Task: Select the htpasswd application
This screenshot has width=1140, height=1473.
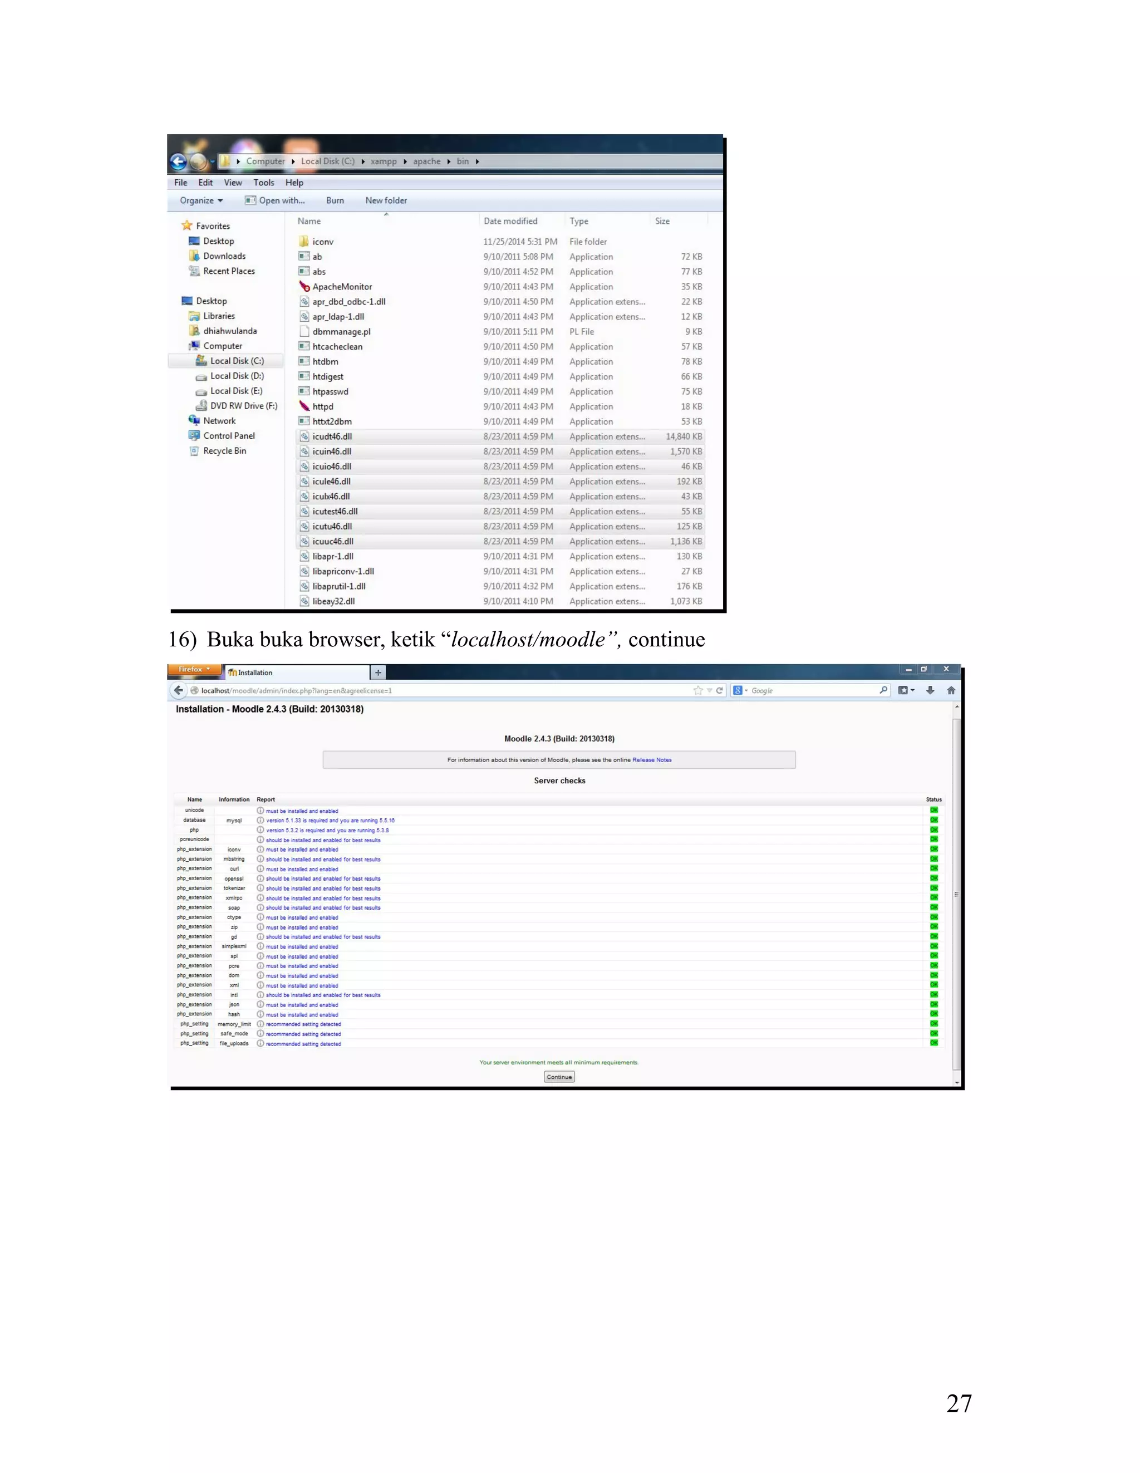Action: tap(330, 392)
